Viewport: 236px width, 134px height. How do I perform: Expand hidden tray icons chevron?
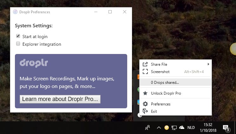pos(159,128)
